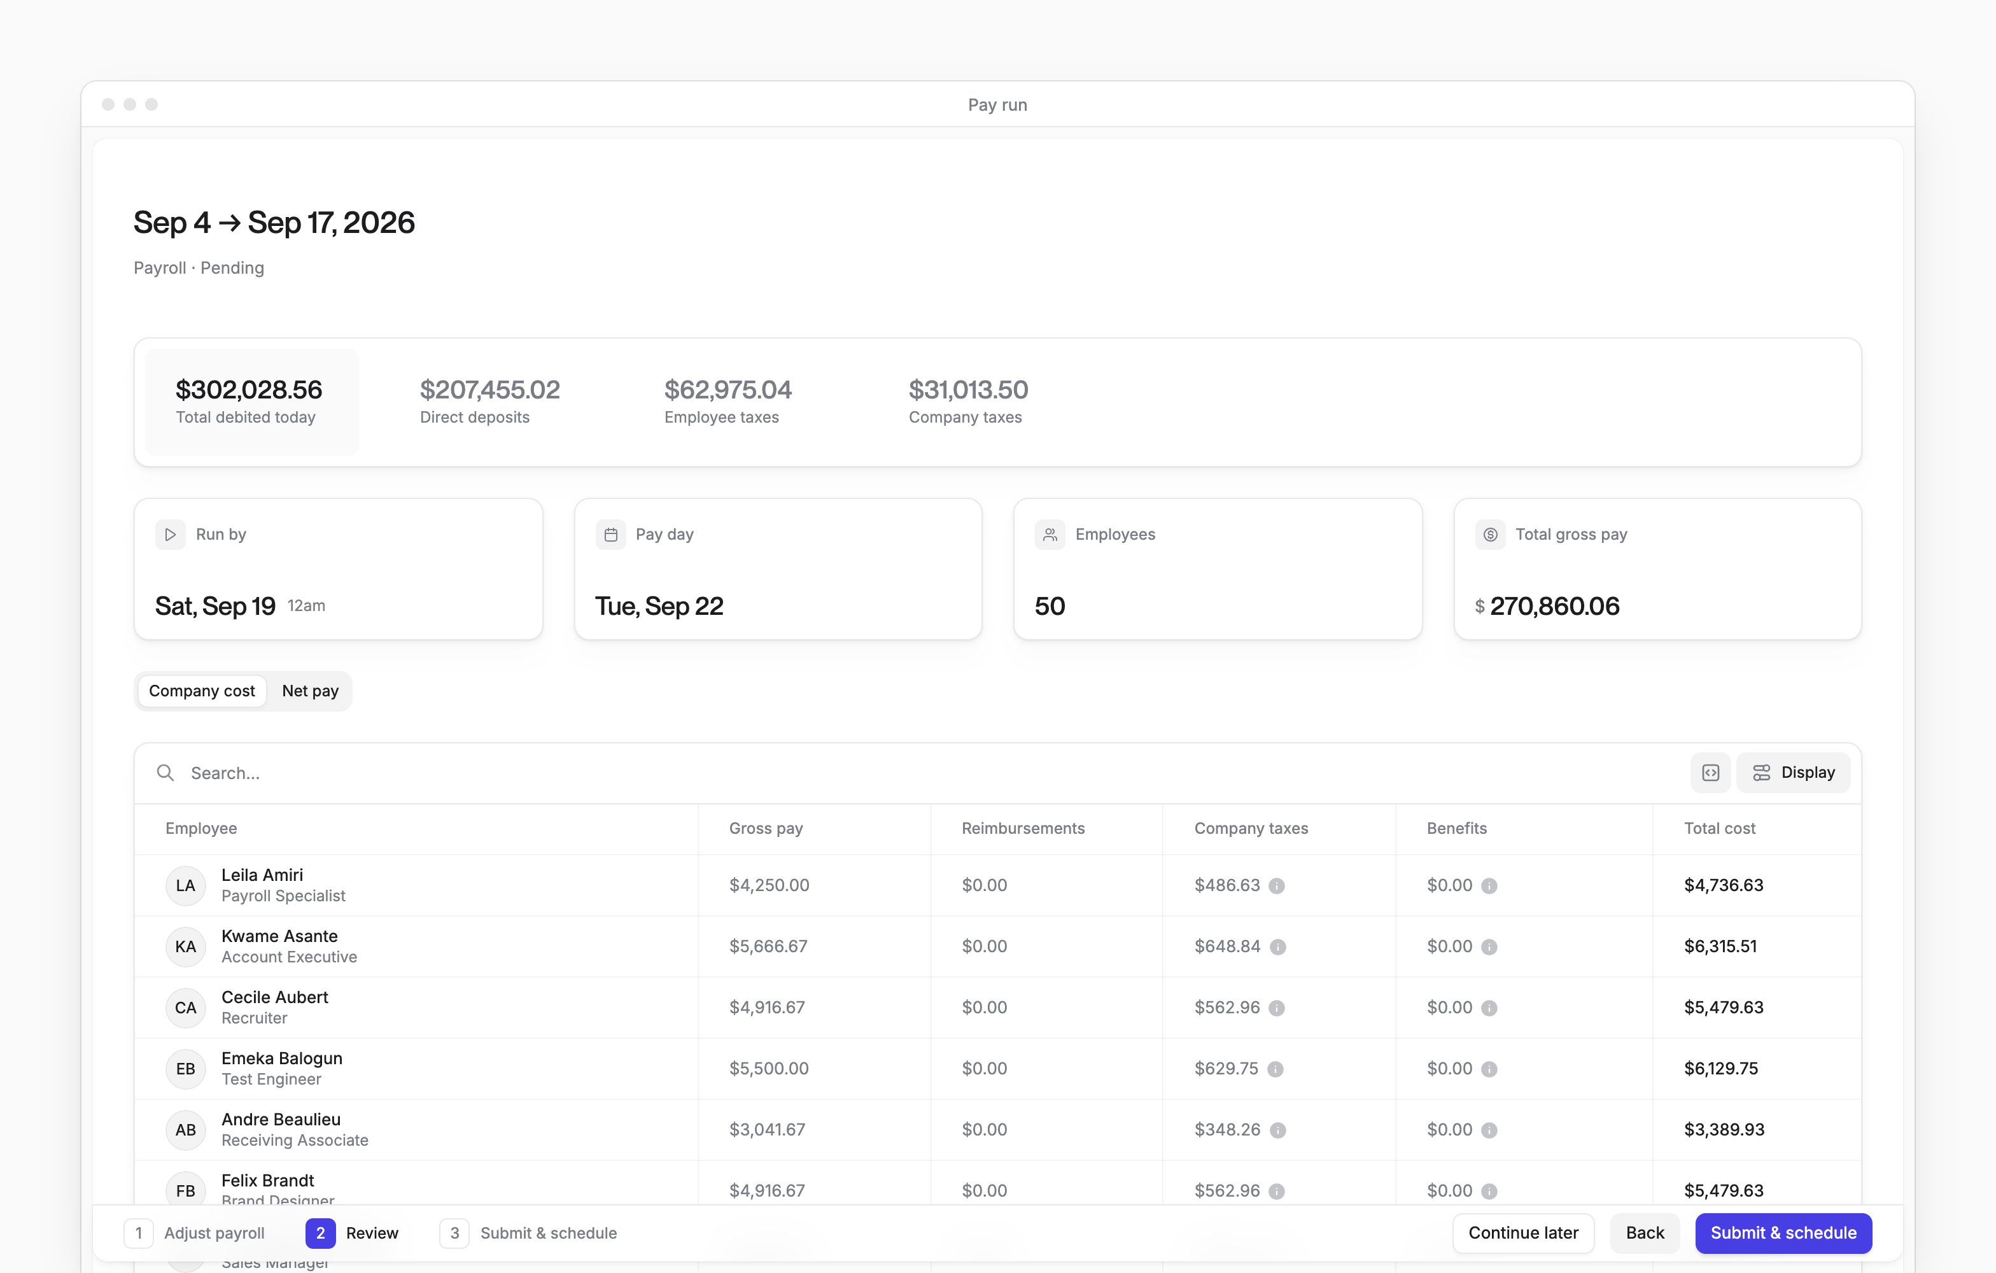Open info icon next to Kwame Asante's $648.84 taxes
The height and width of the screenshot is (1273, 1996).
[1277, 947]
